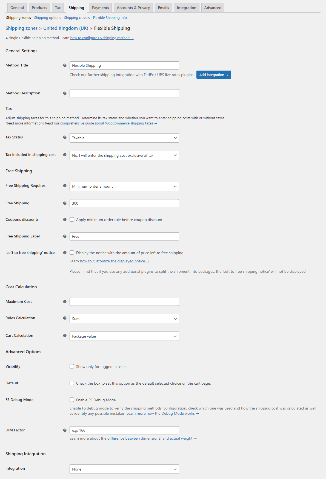Switch to the Payments tab

click(x=100, y=7)
